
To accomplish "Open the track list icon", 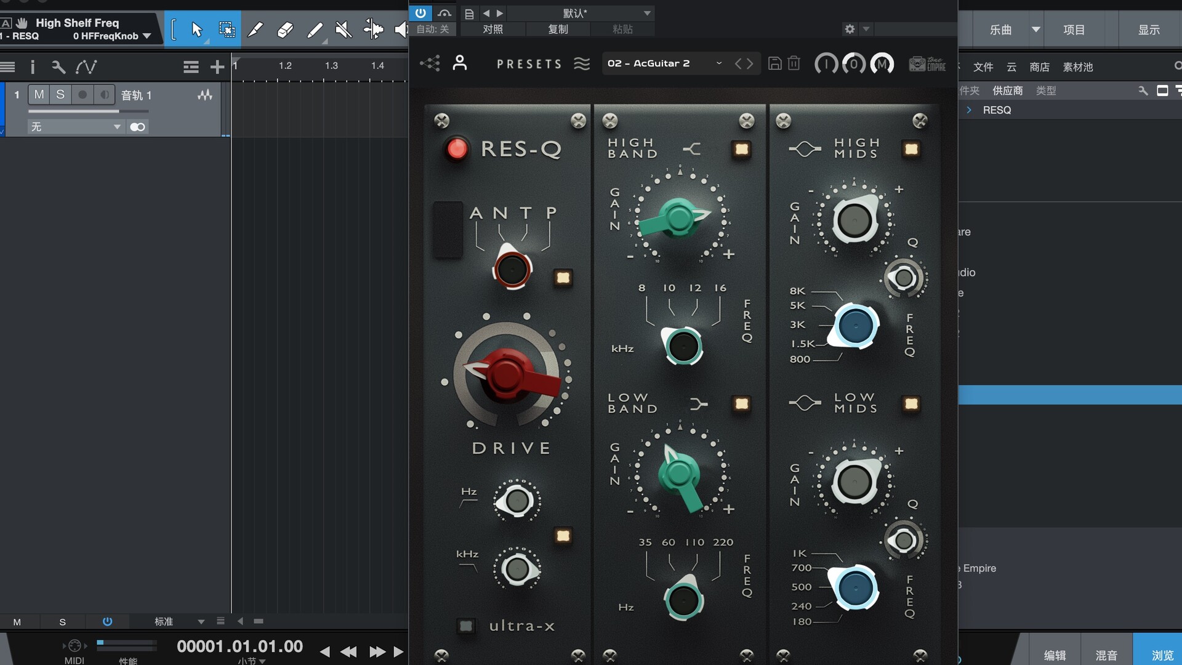I will (x=191, y=66).
